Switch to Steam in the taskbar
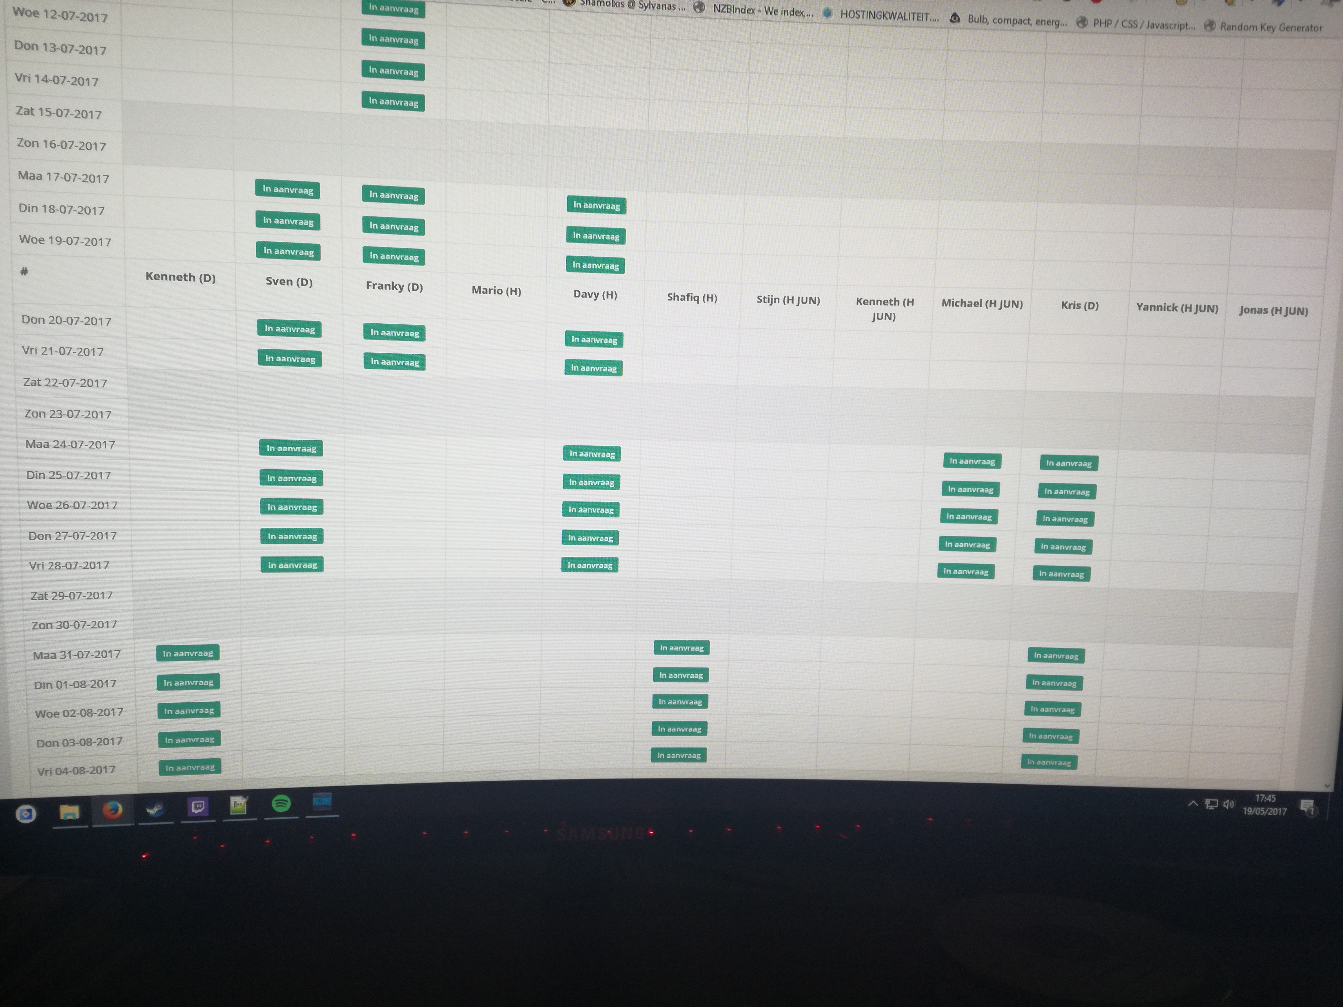Viewport: 1343px width, 1007px height. pyautogui.click(x=155, y=809)
